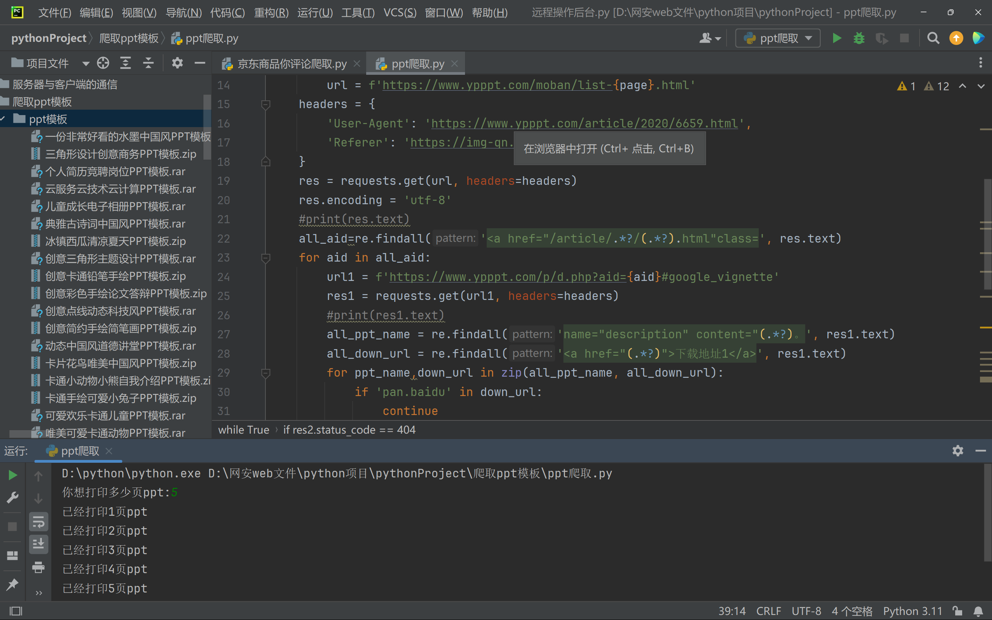Open run panel wrench settings icon
This screenshot has height=620, width=992.
point(13,498)
